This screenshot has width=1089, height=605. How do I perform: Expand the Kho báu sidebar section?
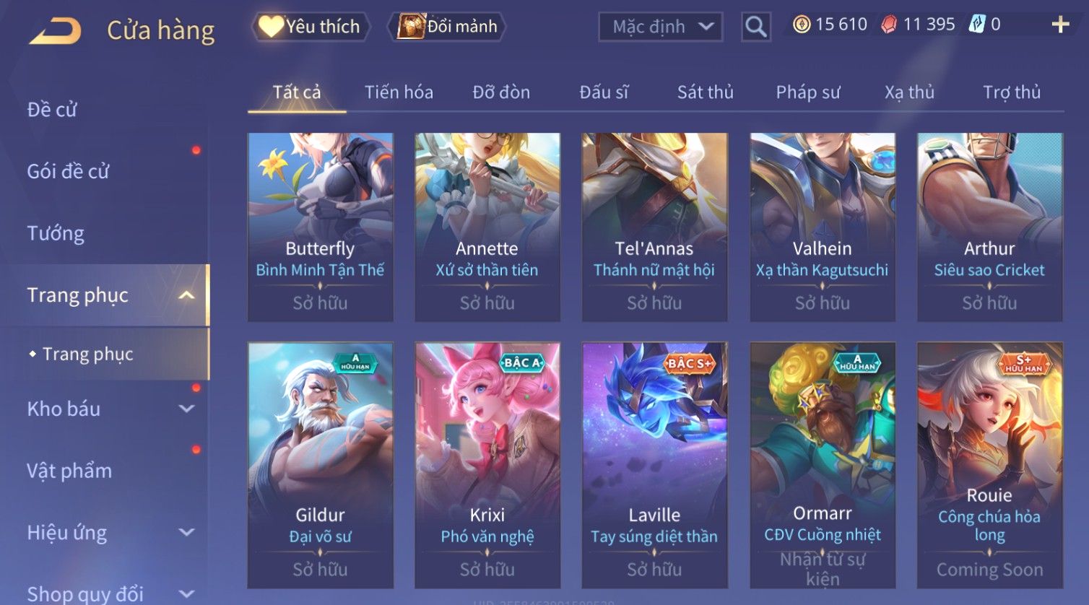coord(186,409)
